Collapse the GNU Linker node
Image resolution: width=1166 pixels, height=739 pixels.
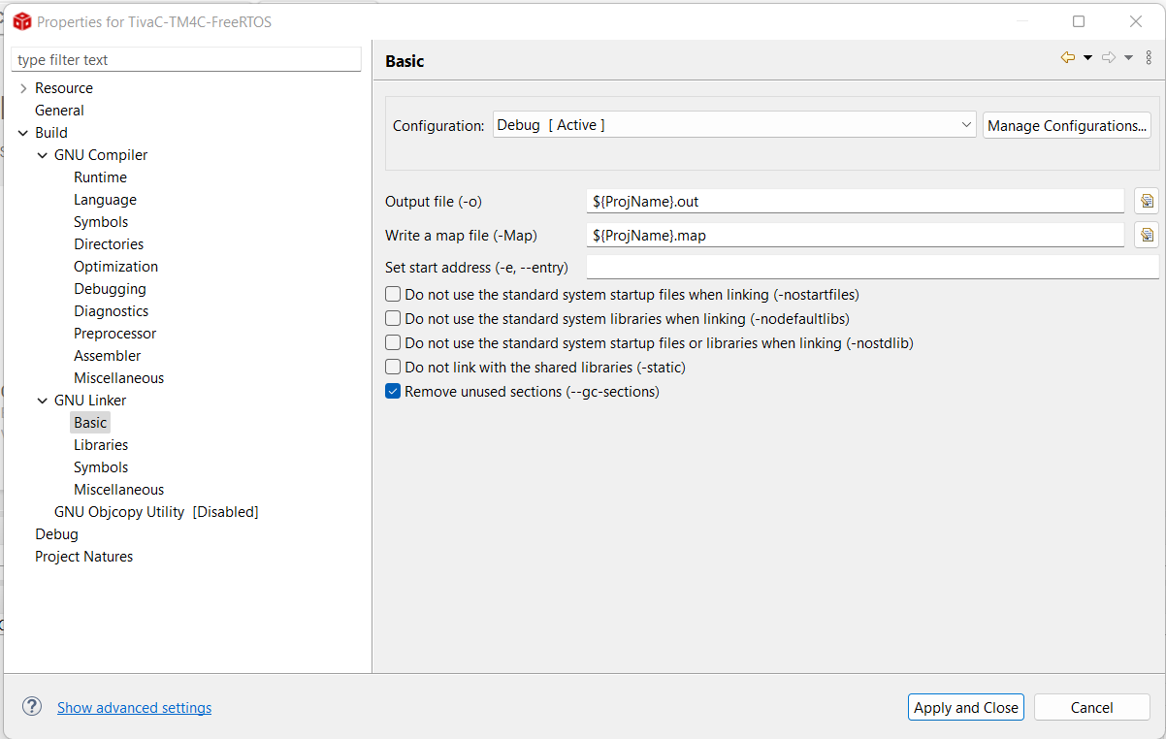(x=43, y=401)
